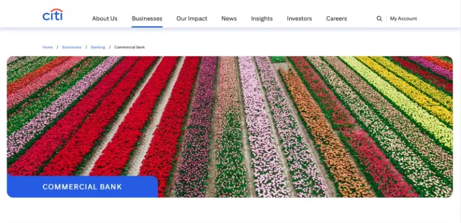
Task: Follow the Banking breadcrumb link
Action: (98, 47)
